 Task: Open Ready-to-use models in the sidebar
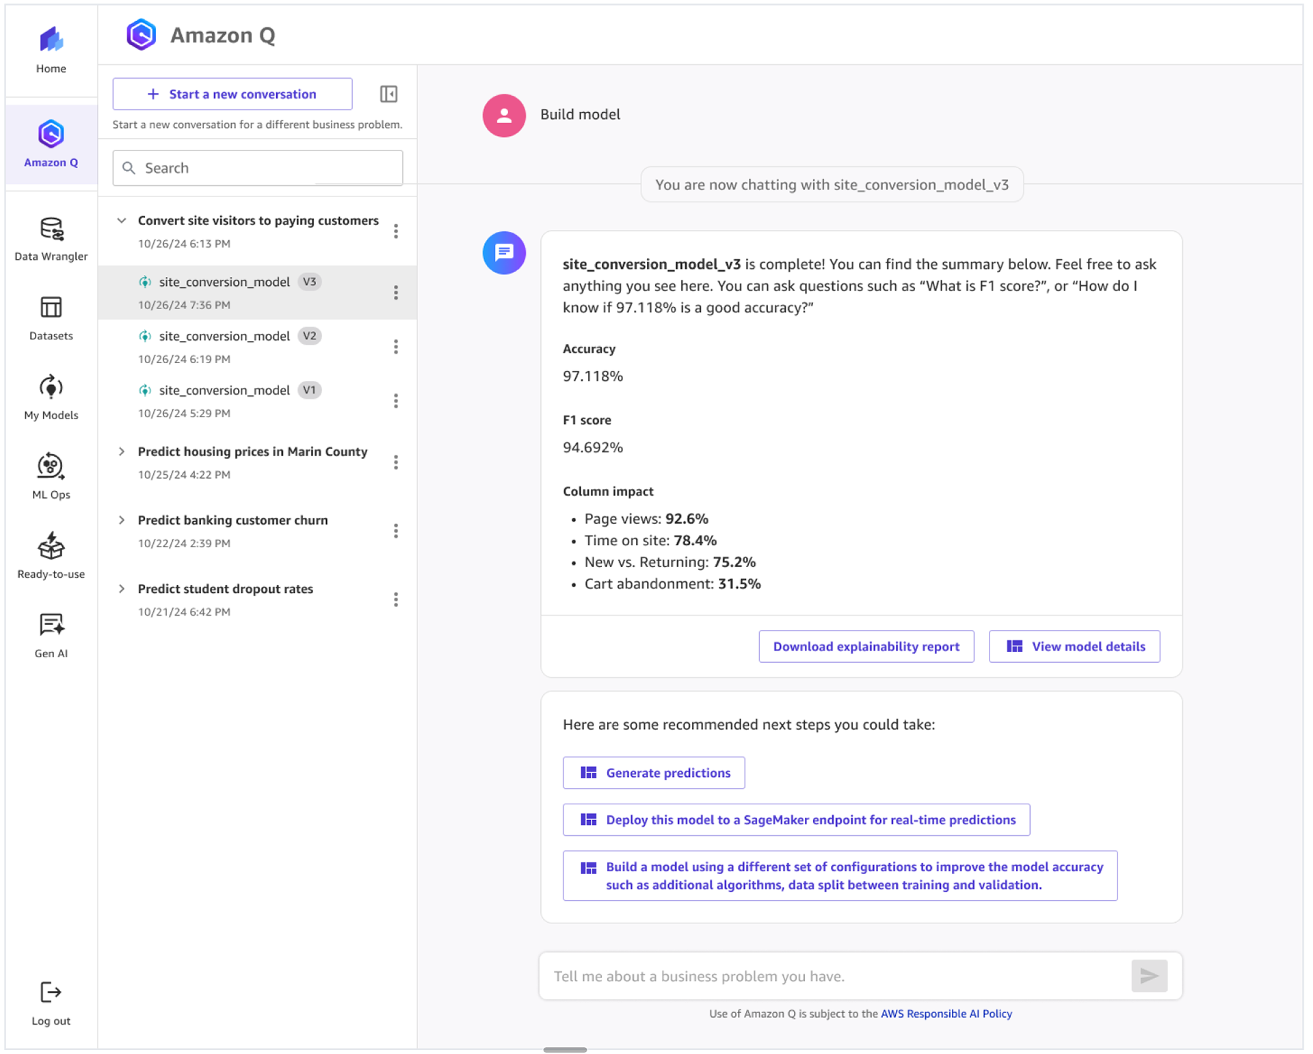click(x=51, y=556)
